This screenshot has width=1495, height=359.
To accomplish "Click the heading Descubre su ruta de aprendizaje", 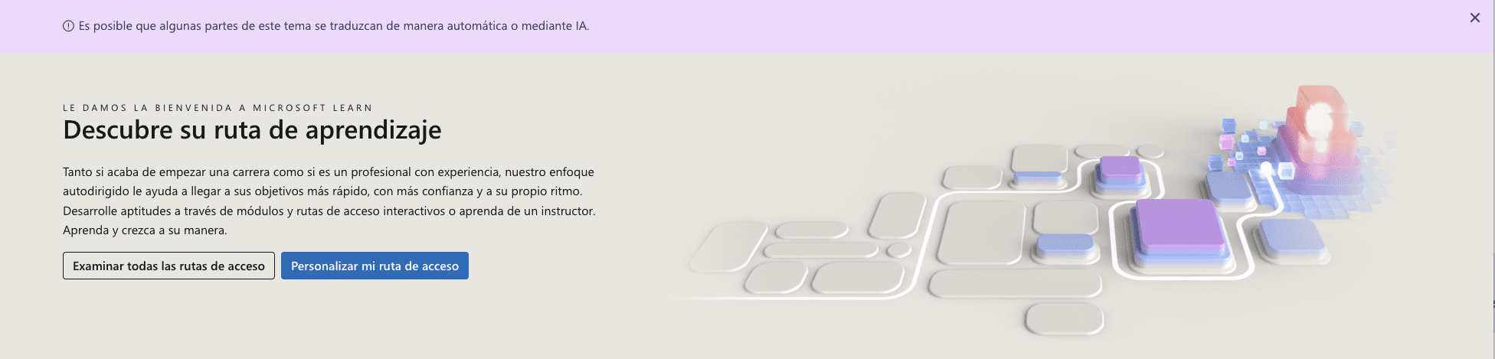I will pyautogui.click(x=252, y=130).
